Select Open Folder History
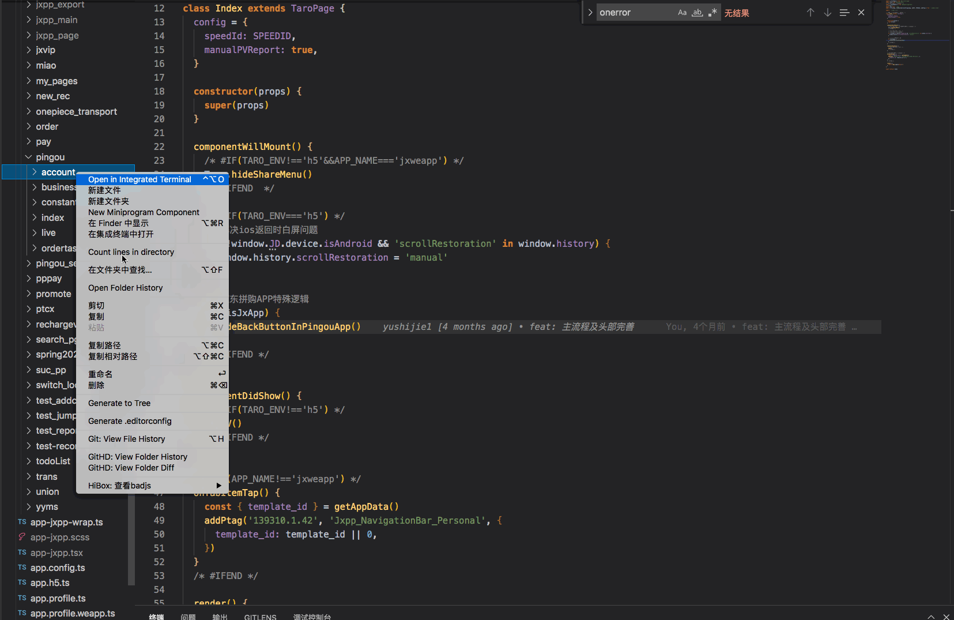 tap(153, 288)
